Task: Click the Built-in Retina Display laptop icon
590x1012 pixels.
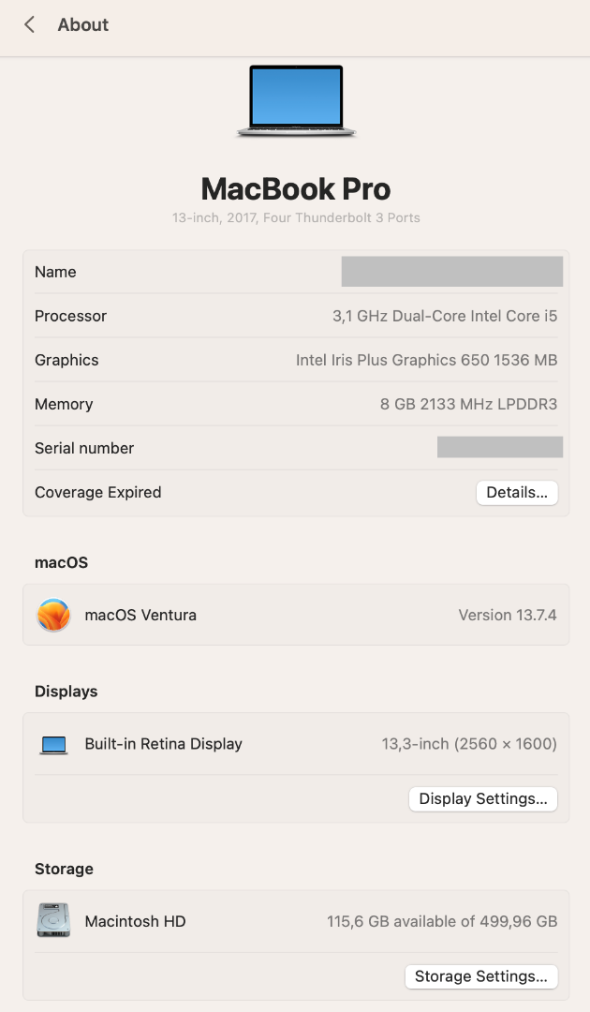Action: (x=53, y=744)
